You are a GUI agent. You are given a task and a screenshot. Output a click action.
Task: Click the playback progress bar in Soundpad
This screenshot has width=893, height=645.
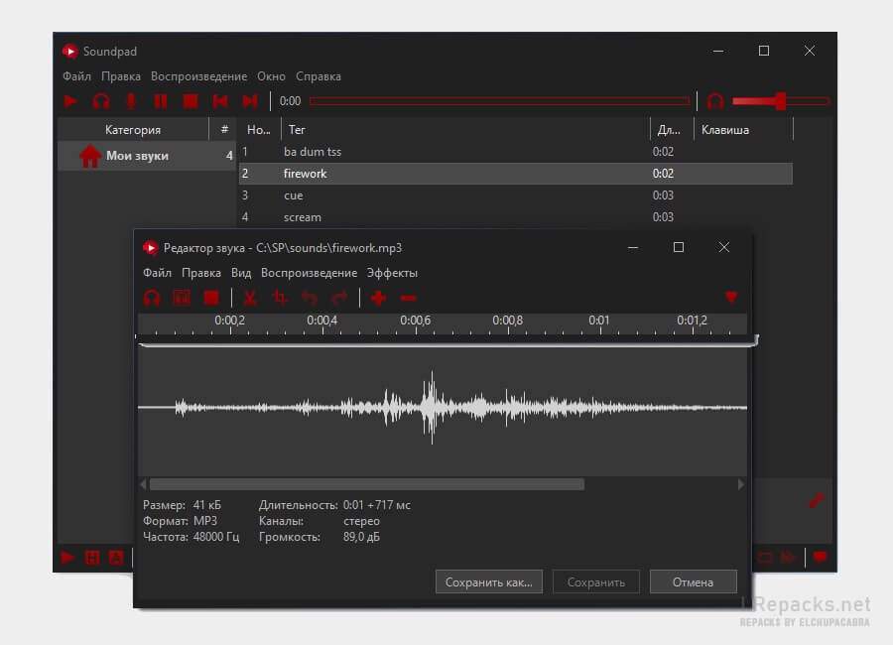[x=499, y=101]
